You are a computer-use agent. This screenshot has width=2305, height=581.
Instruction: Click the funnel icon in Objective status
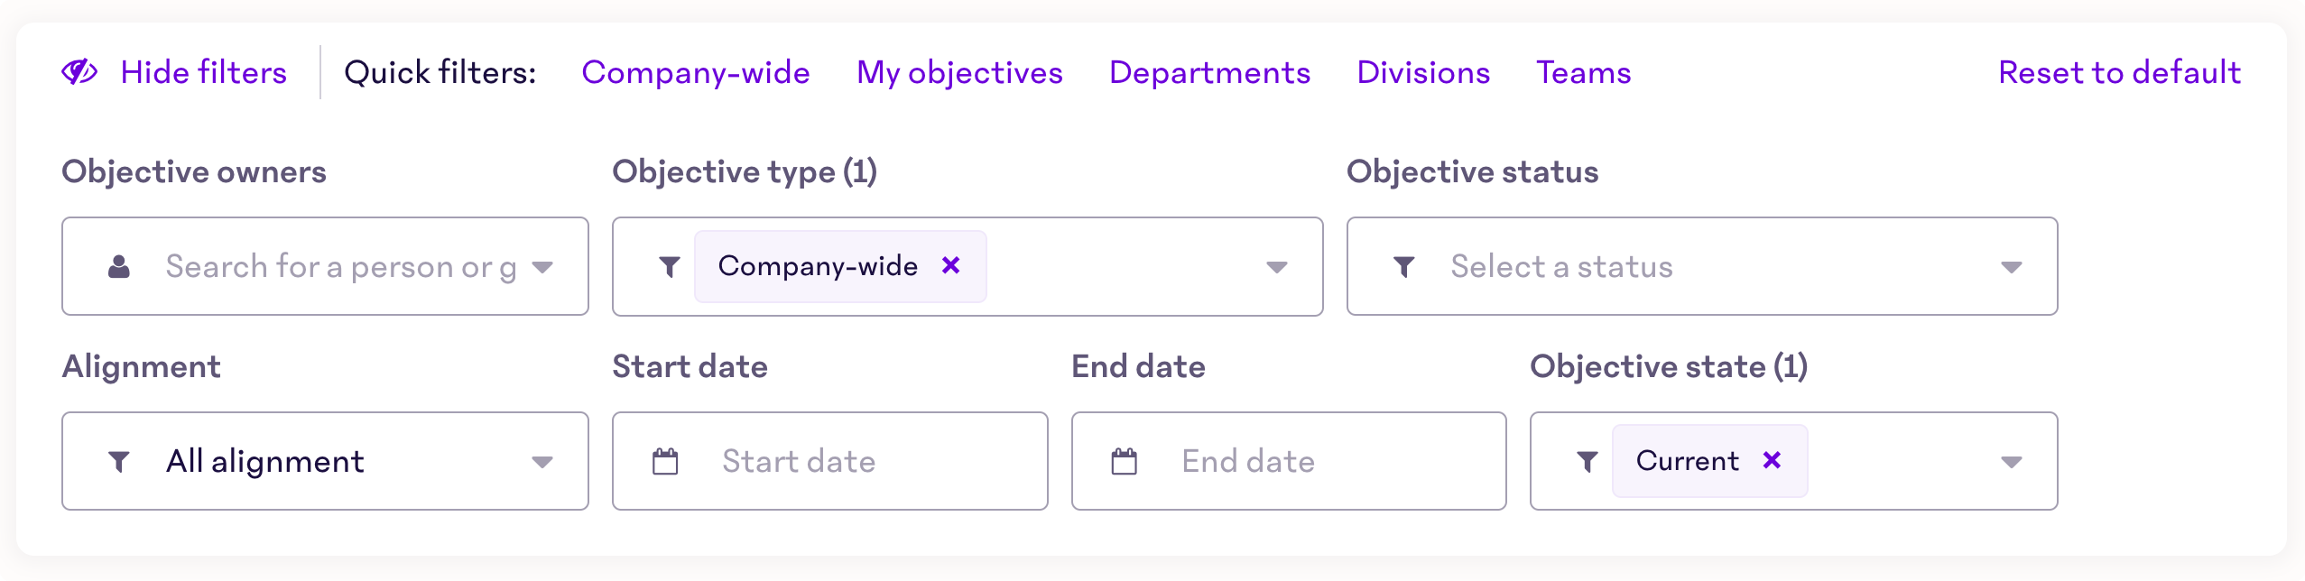click(1404, 267)
